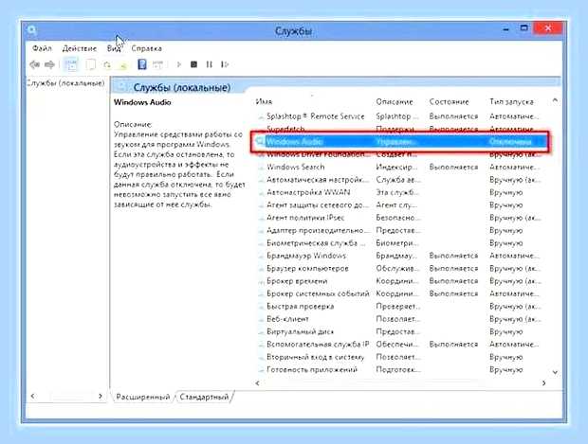The height and width of the screenshot is (444, 588).
Task: Open the Help book icon in toolbar
Action: 142,64
